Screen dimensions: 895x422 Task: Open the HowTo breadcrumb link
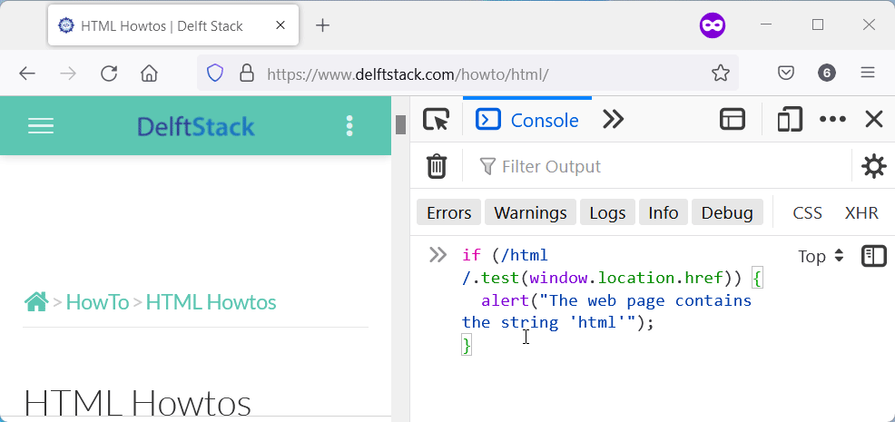98,302
